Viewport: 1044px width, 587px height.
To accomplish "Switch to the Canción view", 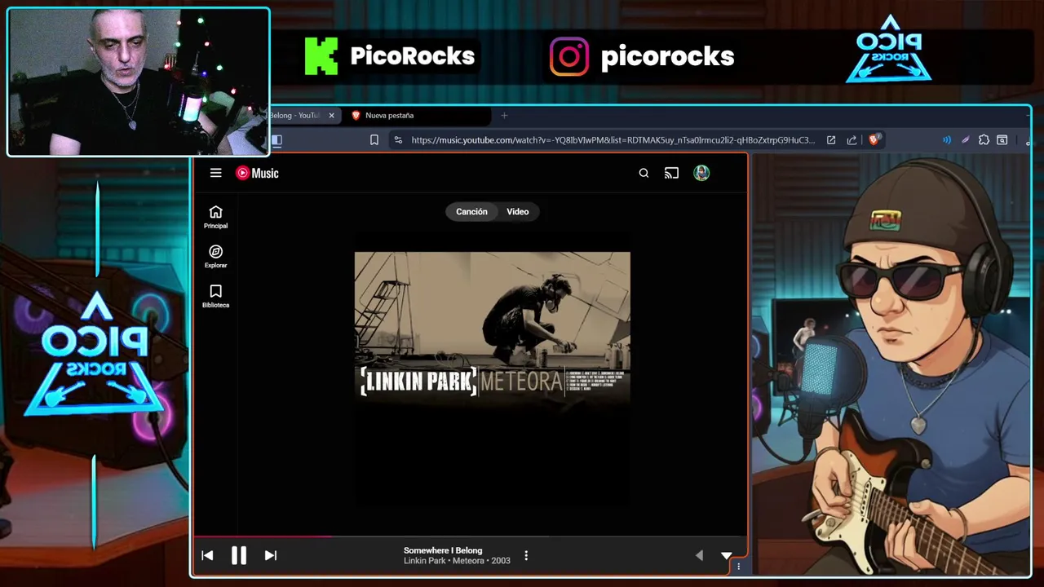I will [471, 212].
